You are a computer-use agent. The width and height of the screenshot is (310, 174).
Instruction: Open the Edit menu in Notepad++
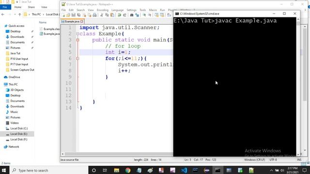coord(71,10)
